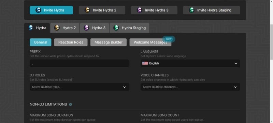This screenshot has height=123, width=273.
Task: Click the orange avatar icon on Hydra 2 tab
Action: (x=57, y=28)
